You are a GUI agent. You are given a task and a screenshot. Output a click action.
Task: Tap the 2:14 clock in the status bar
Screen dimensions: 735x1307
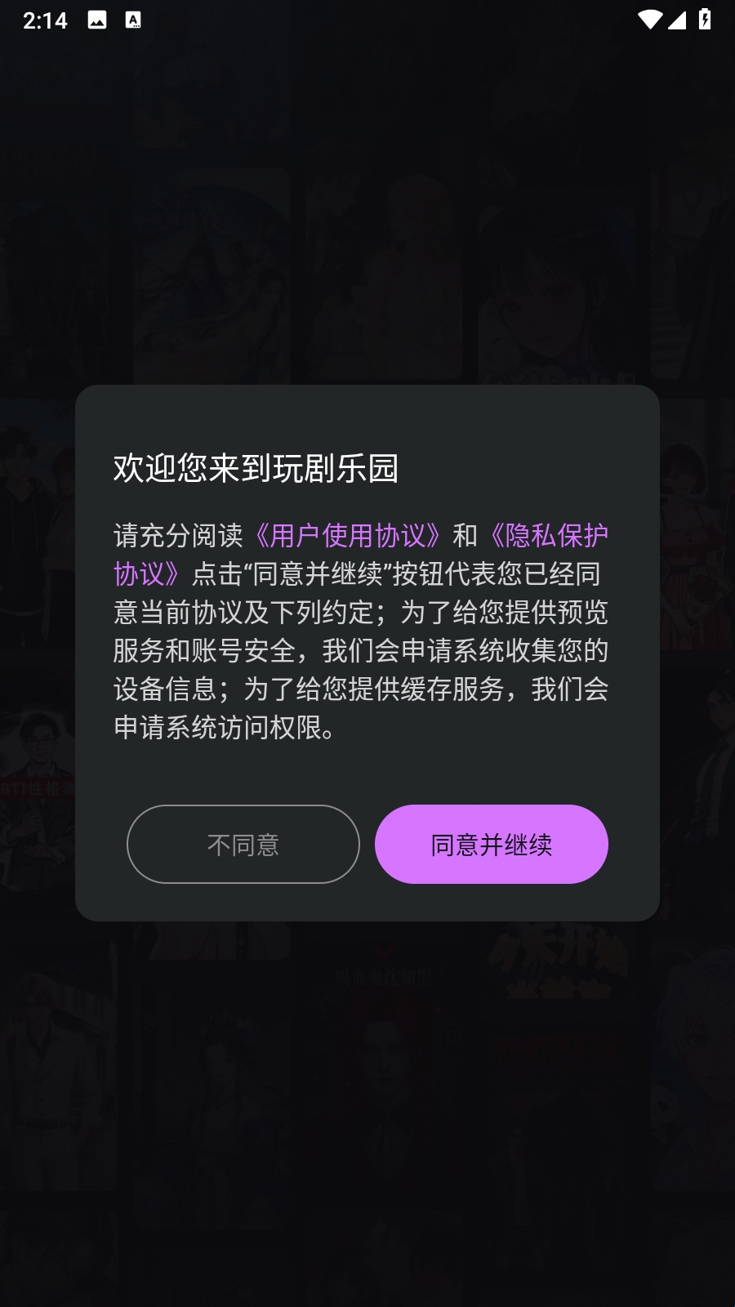(x=45, y=20)
